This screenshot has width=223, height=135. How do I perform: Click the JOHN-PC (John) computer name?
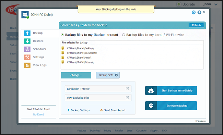[42, 15]
